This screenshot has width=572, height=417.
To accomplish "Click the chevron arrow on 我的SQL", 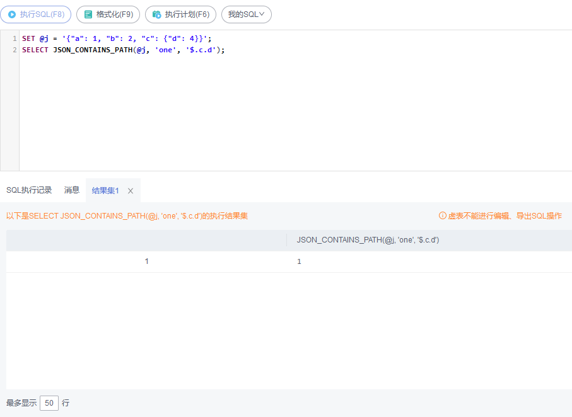I will (262, 14).
